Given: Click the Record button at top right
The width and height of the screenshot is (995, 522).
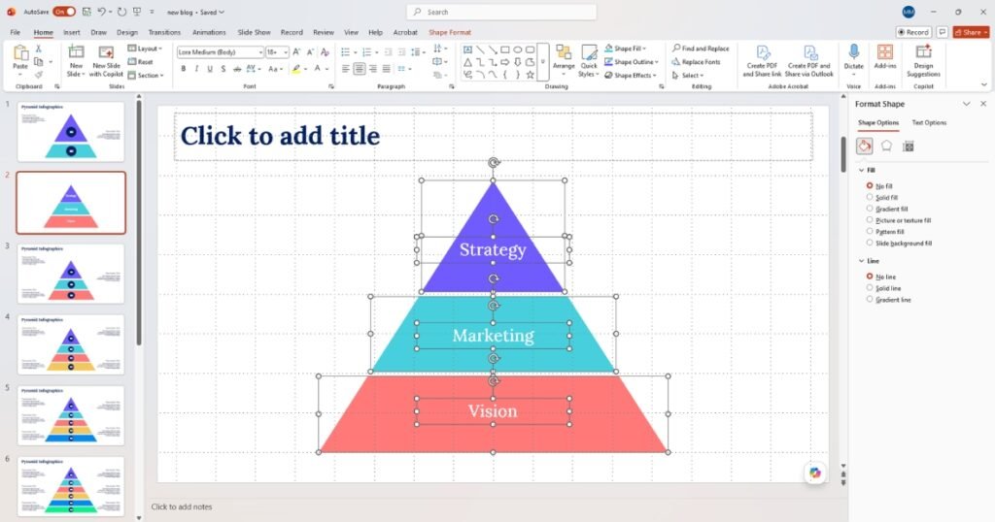Looking at the screenshot, I should coord(913,32).
